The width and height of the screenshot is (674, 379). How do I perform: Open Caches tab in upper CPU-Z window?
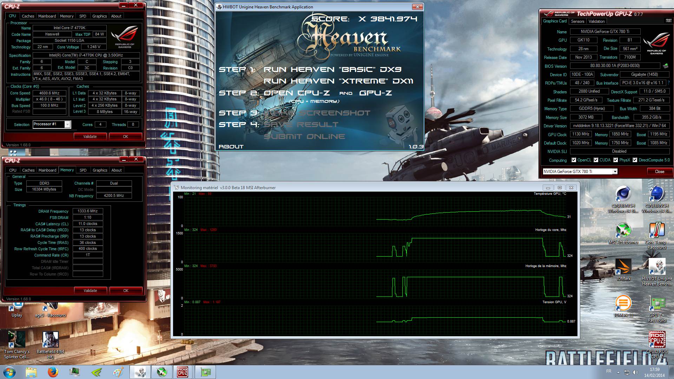coord(28,16)
